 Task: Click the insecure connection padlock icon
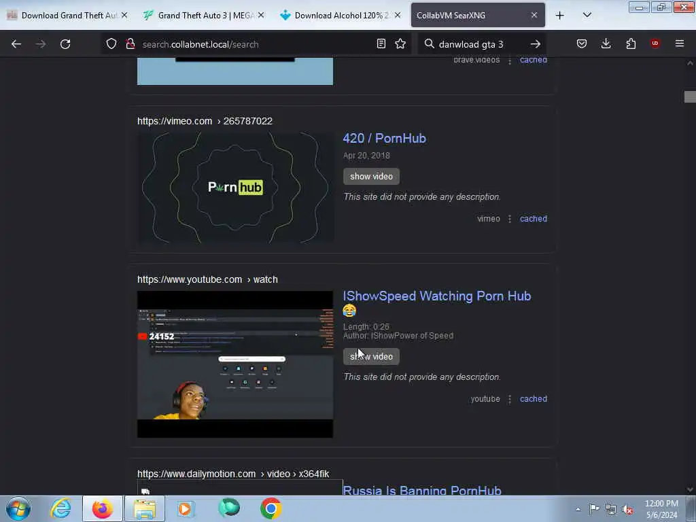click(x=130, y=43)
